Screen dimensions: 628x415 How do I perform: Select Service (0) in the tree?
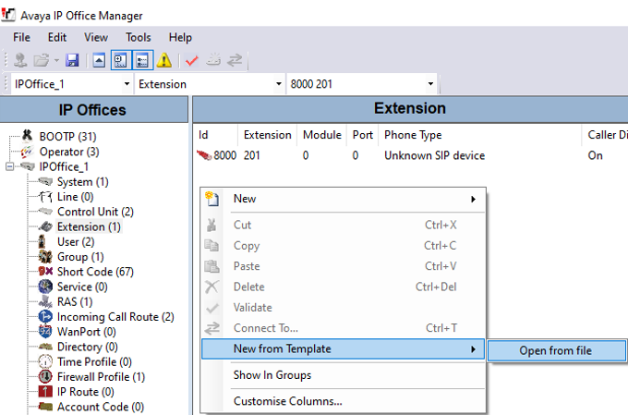point(82,287)
